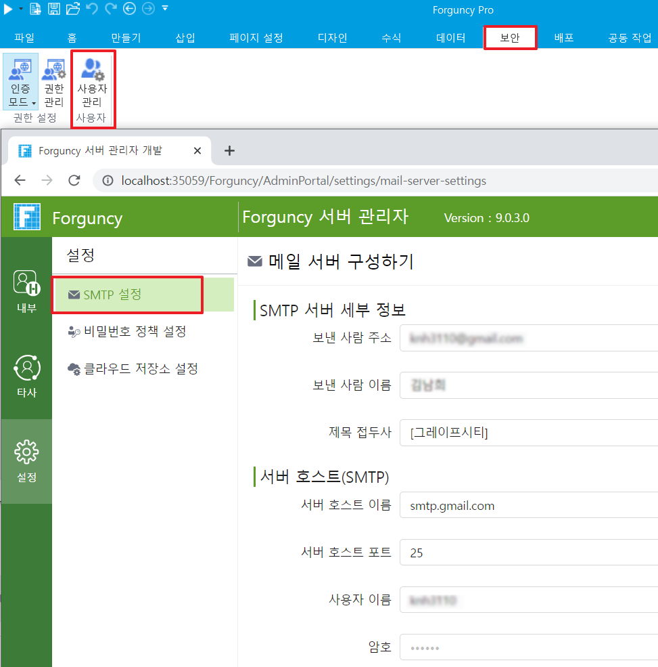Image resolution: width=658 pixels, height=667 pixels.
Task: Edit the 서버 호스트 이름 field
Action: pyautogui.click(x=529, y=505)
